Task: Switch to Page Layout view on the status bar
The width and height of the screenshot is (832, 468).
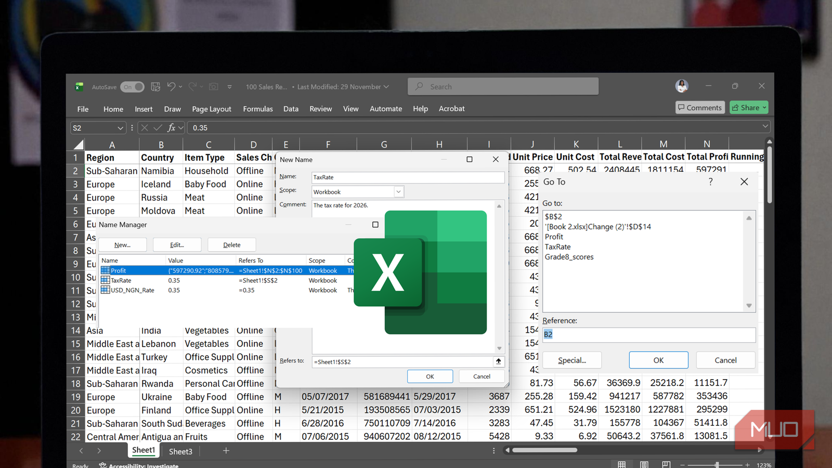Action: pos(643,464)
